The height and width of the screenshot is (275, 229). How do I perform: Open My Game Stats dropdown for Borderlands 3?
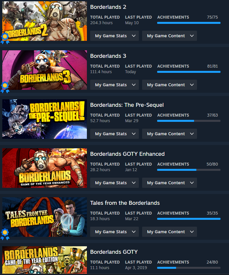coord(114,85)
